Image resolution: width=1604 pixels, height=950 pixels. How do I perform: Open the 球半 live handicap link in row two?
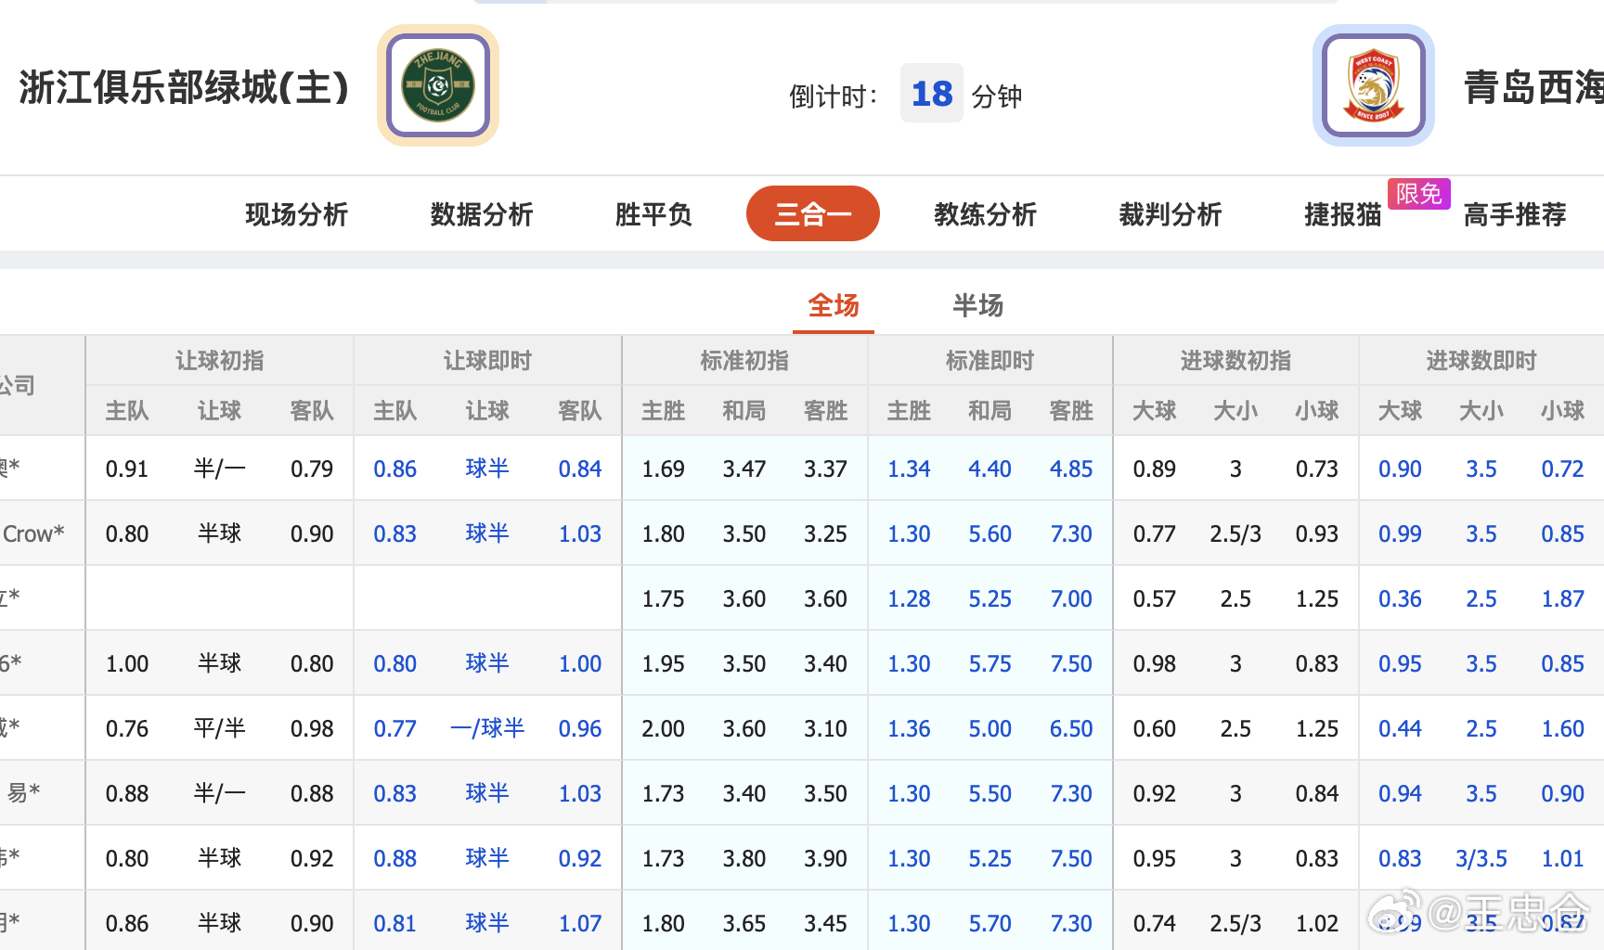486,533
